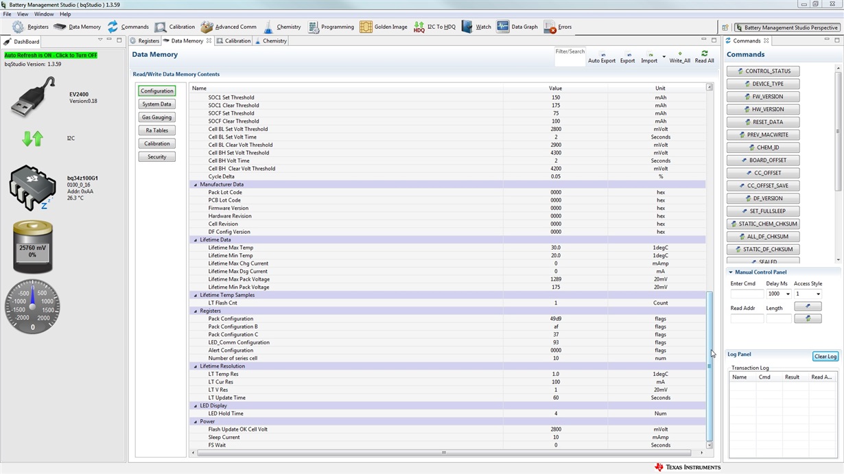Collapse the LED Display group
The image size is (844, 474).
coord(195,406)
